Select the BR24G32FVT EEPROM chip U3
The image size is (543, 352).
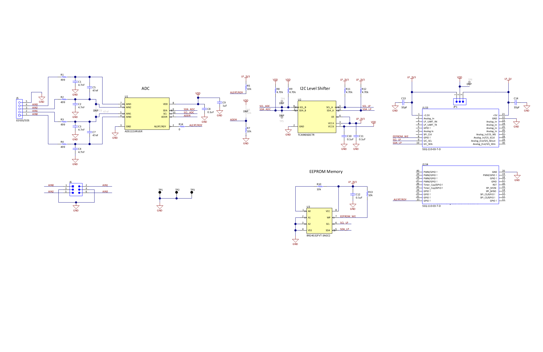click(x=319, y=221)
